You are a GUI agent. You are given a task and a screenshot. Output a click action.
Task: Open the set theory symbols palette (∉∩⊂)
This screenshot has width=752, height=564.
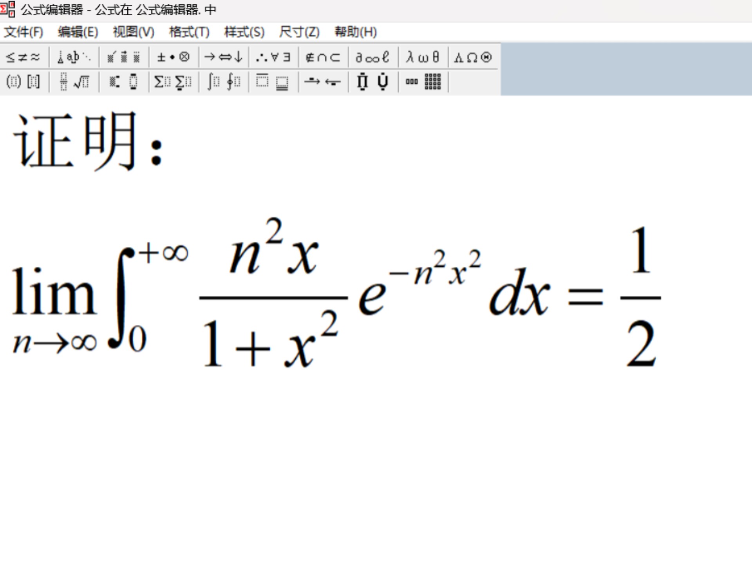tap(323, 58)
